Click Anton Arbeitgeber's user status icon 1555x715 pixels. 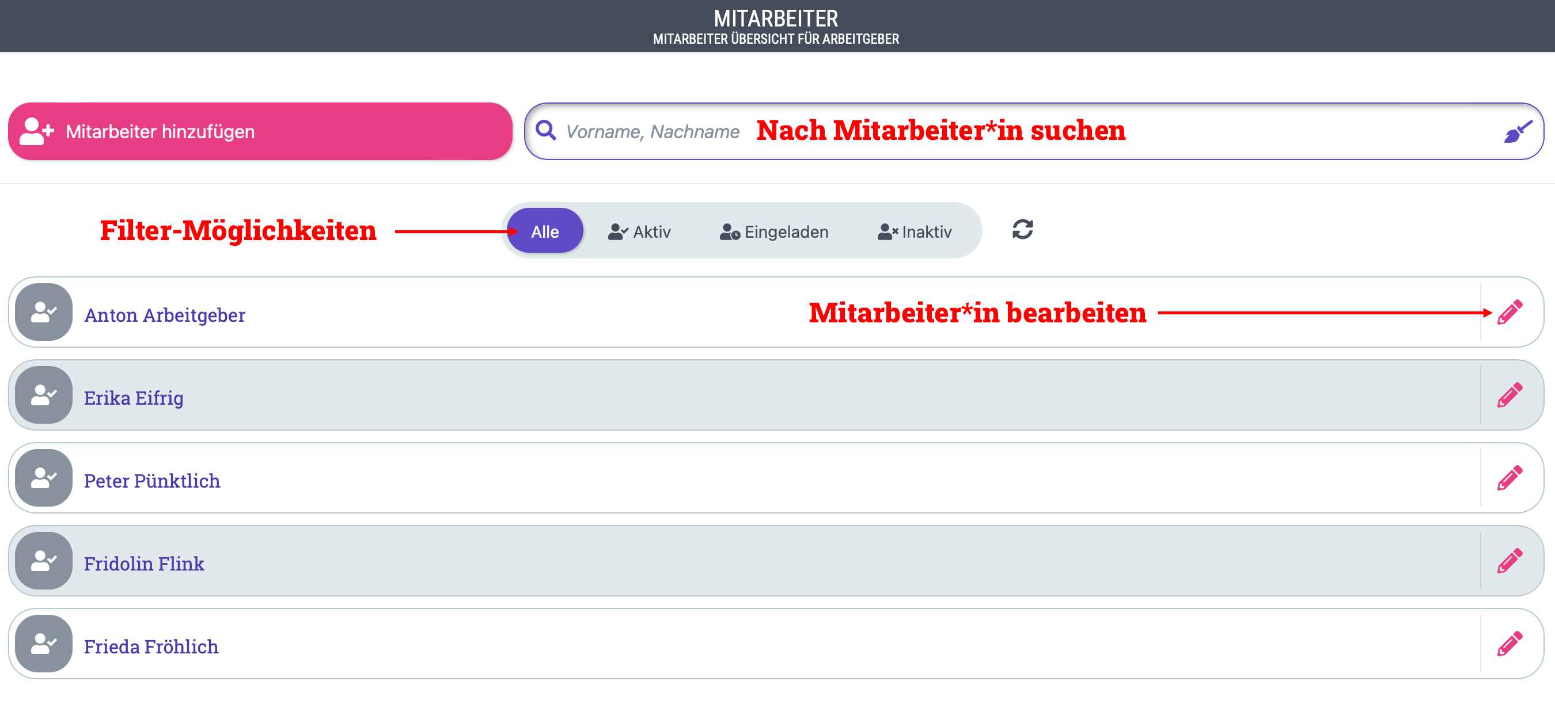(43, 313)
